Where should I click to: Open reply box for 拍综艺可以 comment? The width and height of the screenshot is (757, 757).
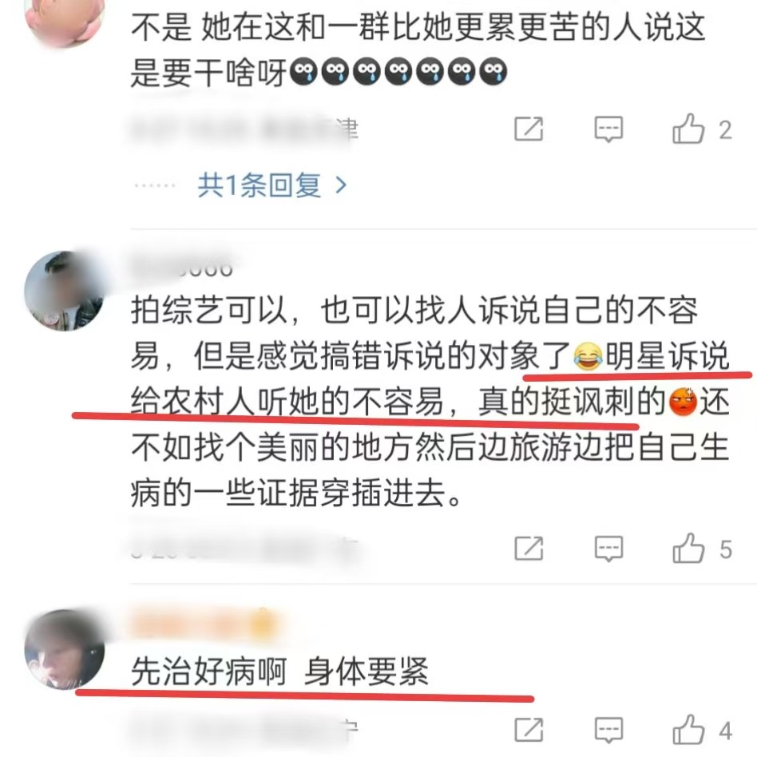pos(608,549)
